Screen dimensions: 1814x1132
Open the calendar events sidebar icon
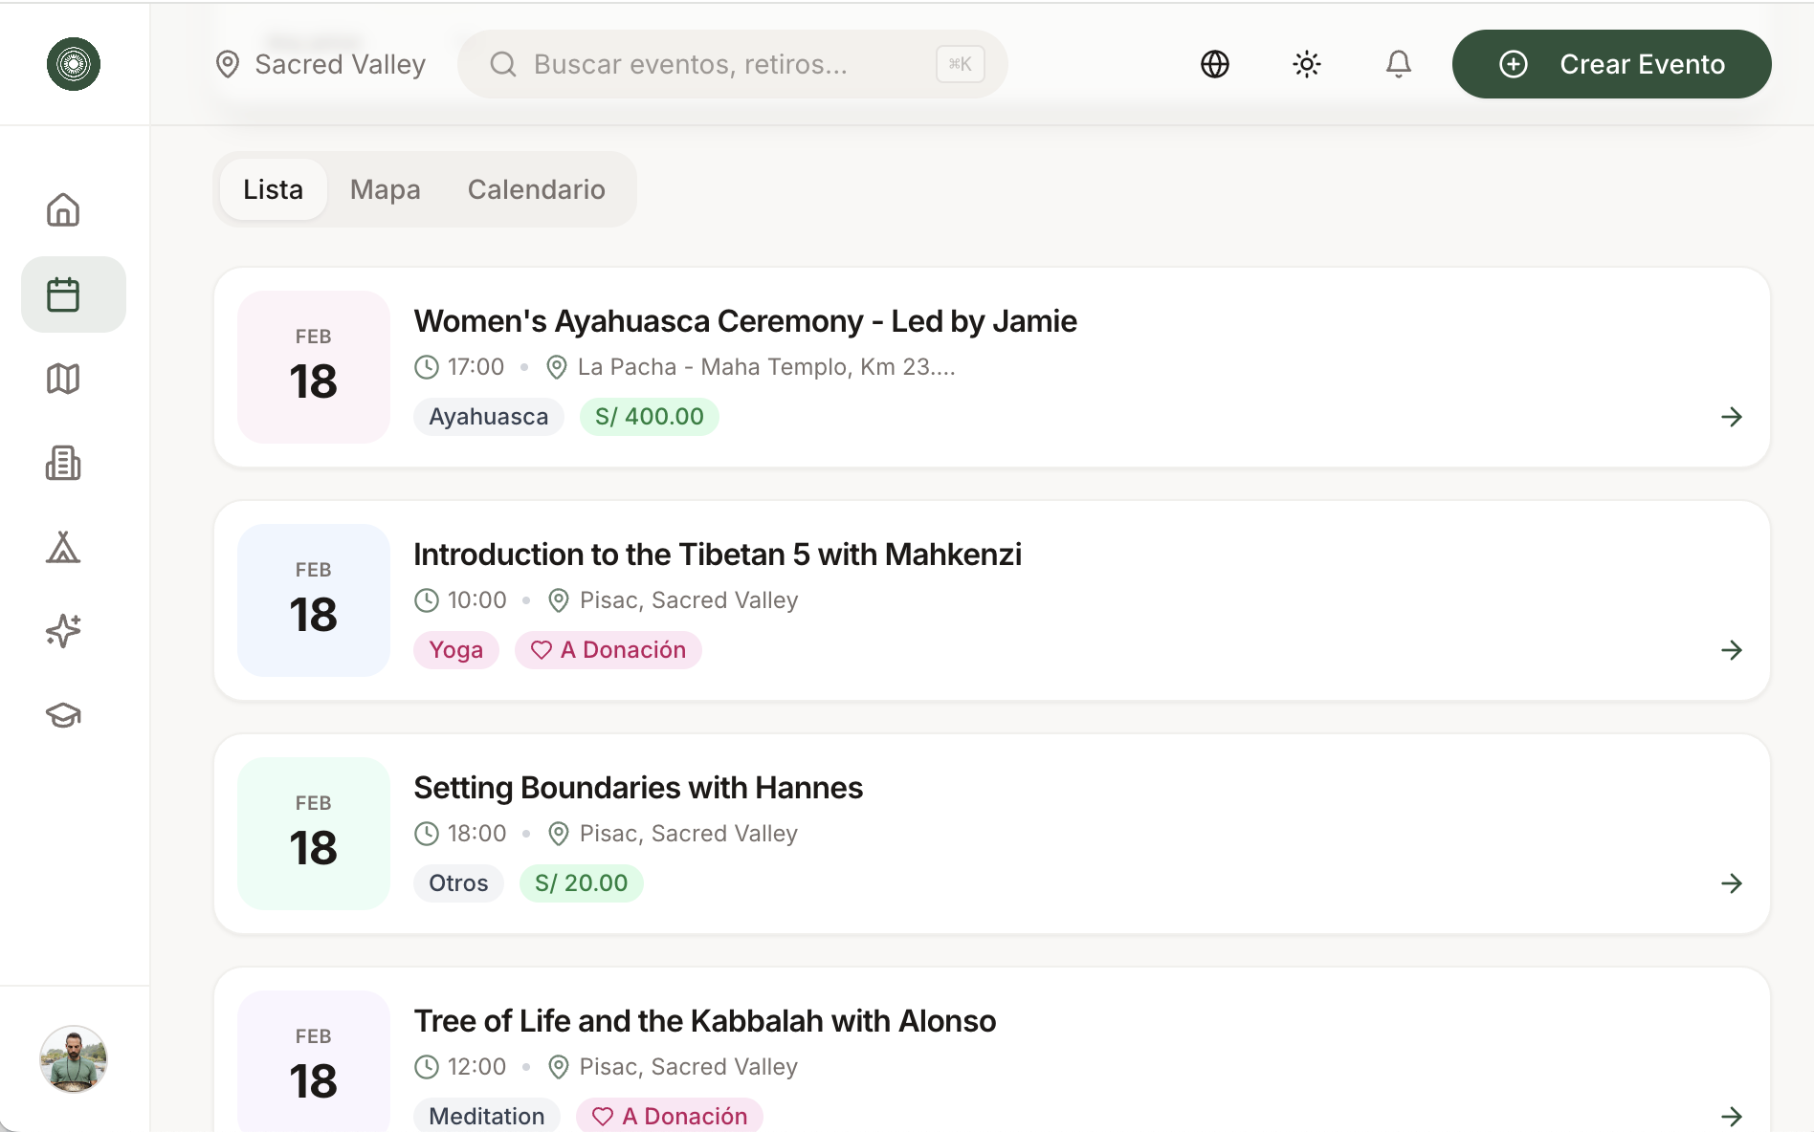click(x=63, y=294)
